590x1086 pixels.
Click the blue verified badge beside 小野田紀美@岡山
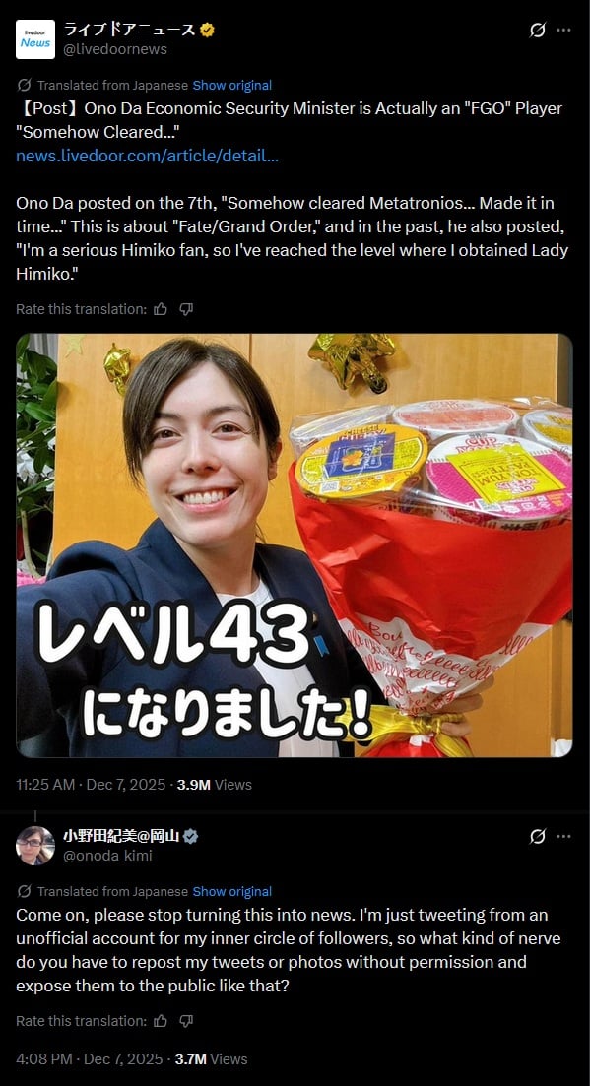[191, 836]
